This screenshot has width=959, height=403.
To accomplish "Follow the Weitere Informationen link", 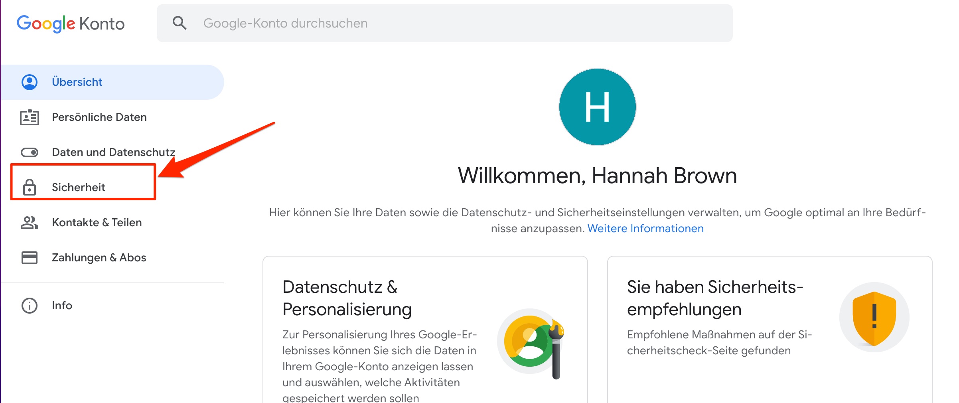I will pos(645,229).
